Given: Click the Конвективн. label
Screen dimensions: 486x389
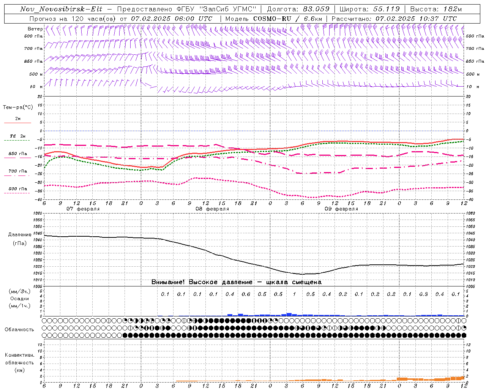Looking at the screenshot, I should coord(19,355).
